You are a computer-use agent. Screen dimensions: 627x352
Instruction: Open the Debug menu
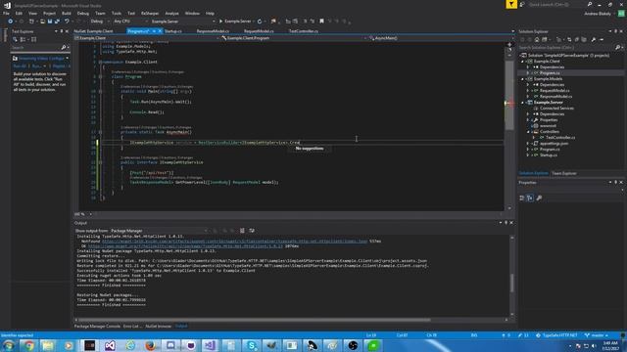(x=82, y=13)
